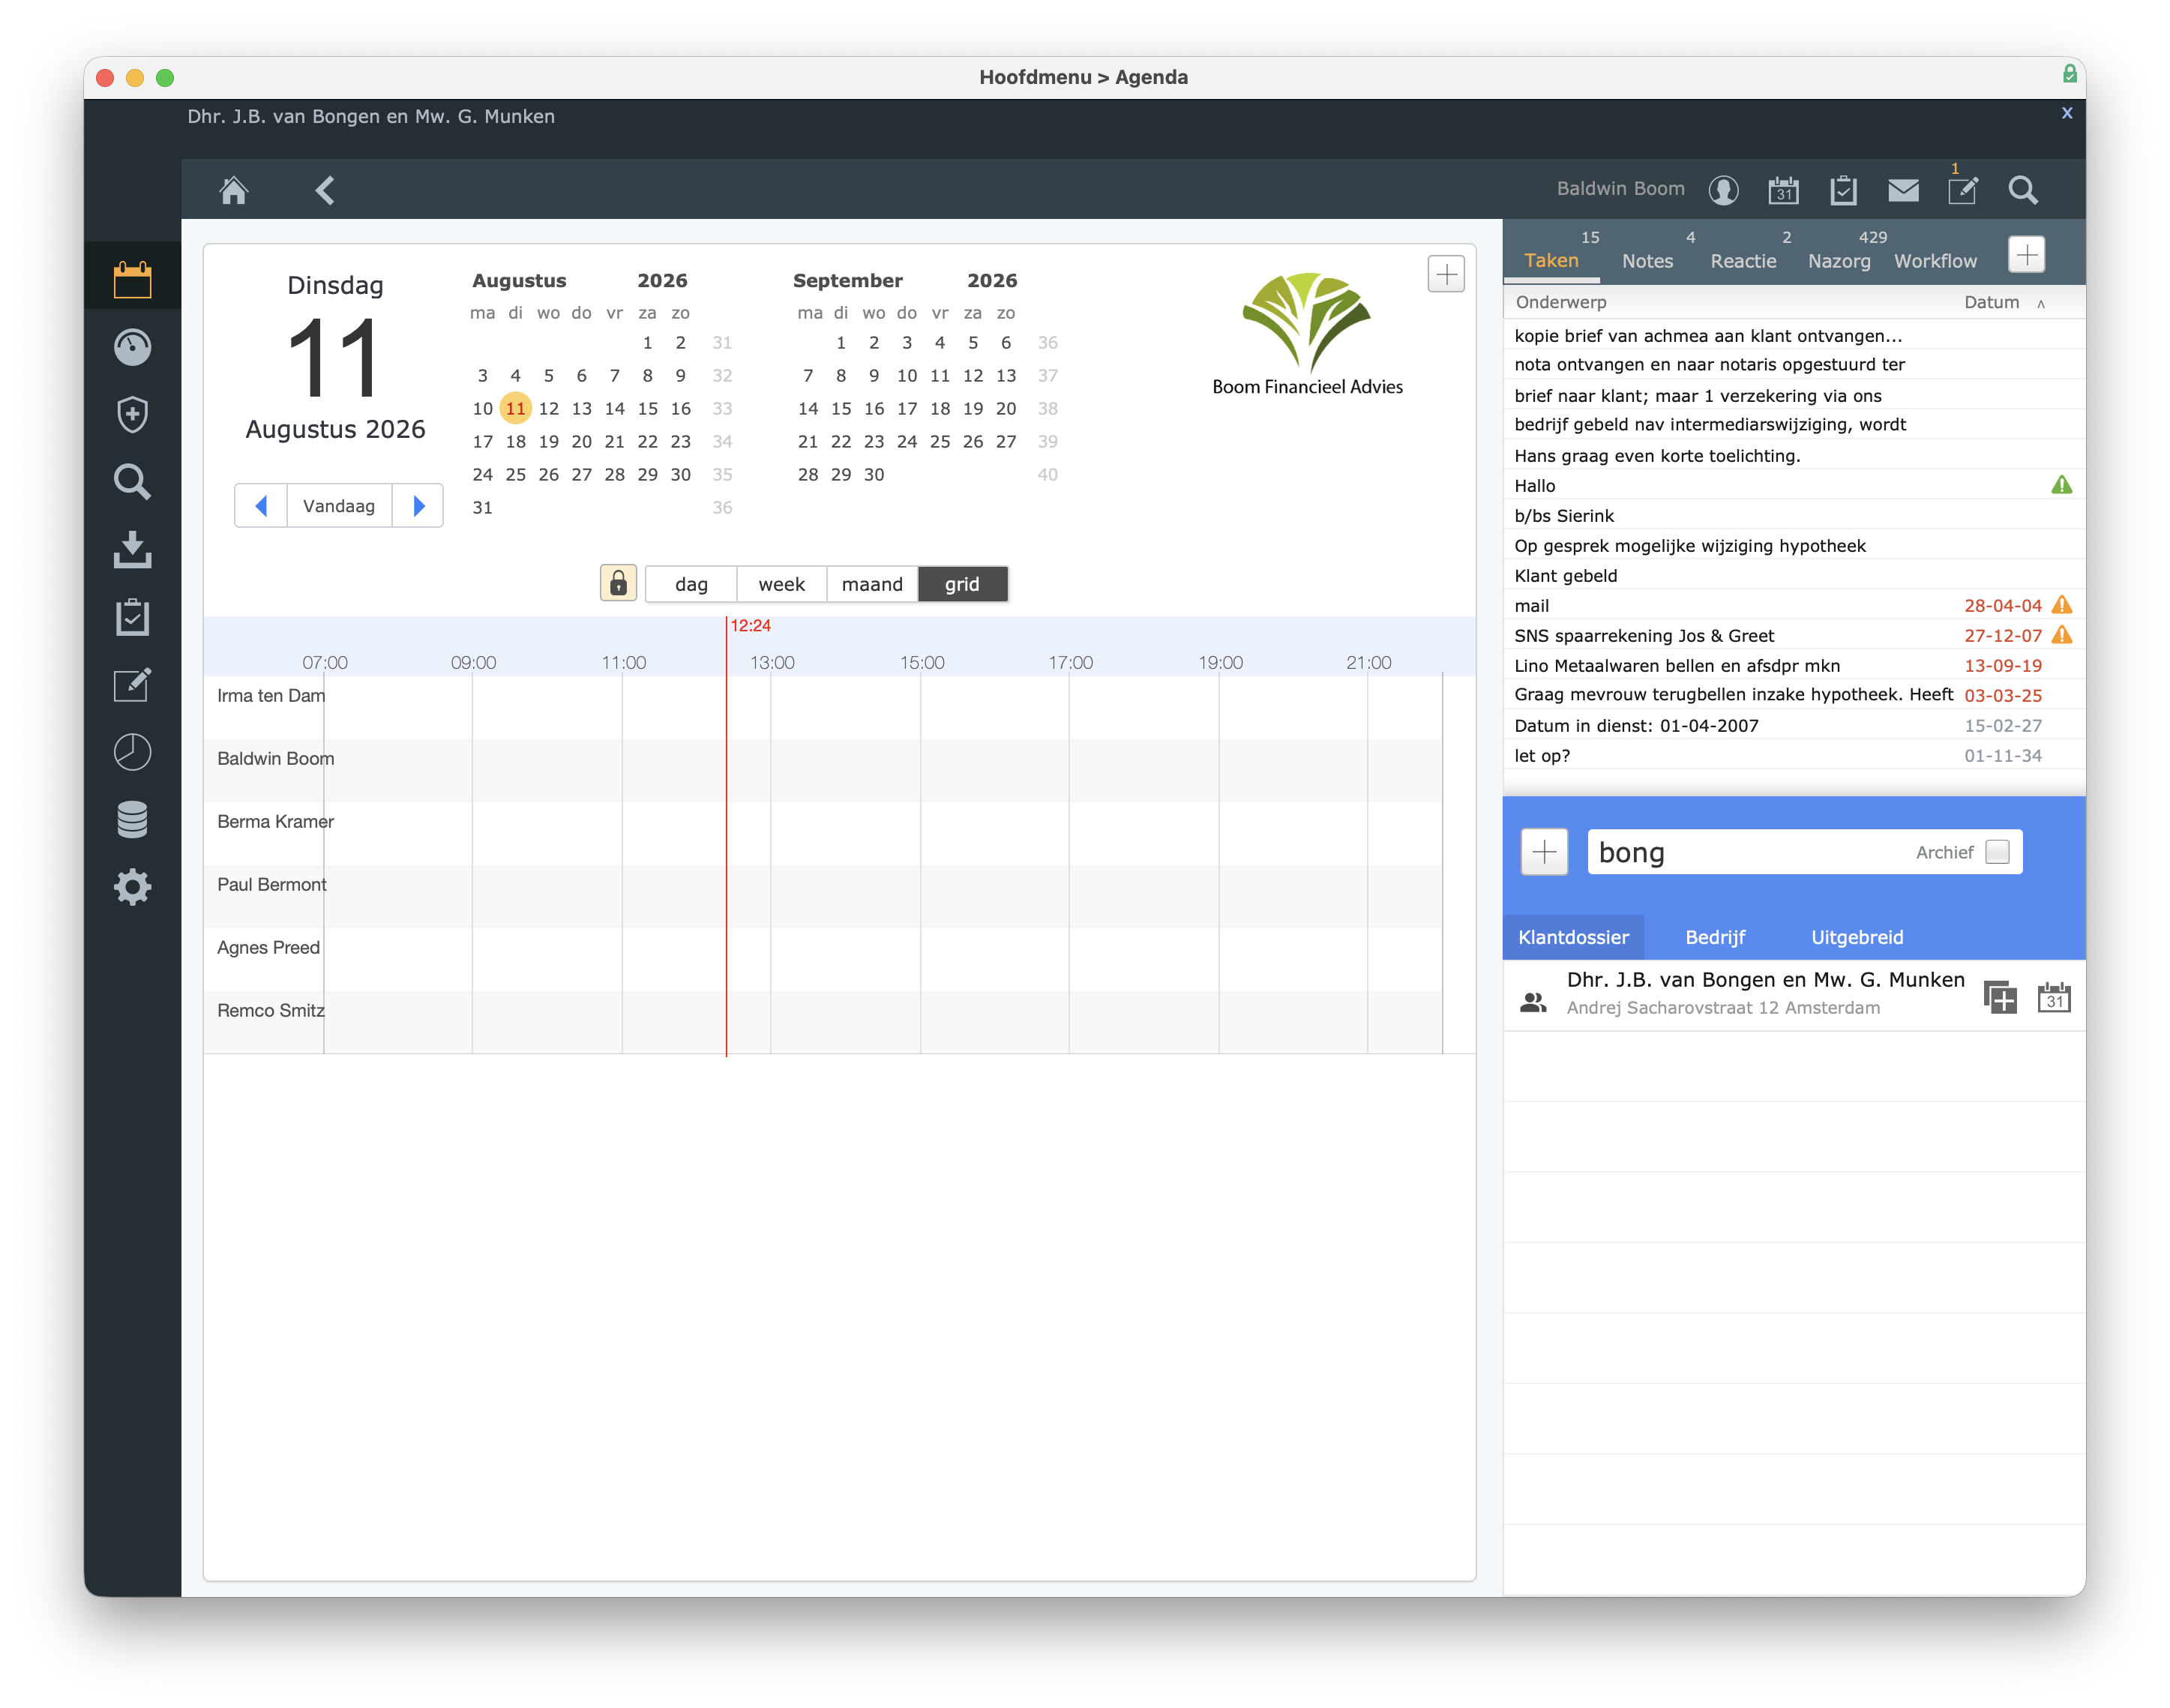2170x1708 pixels.
Task: Click plus button left of search field
Action: pos(1544,852)
